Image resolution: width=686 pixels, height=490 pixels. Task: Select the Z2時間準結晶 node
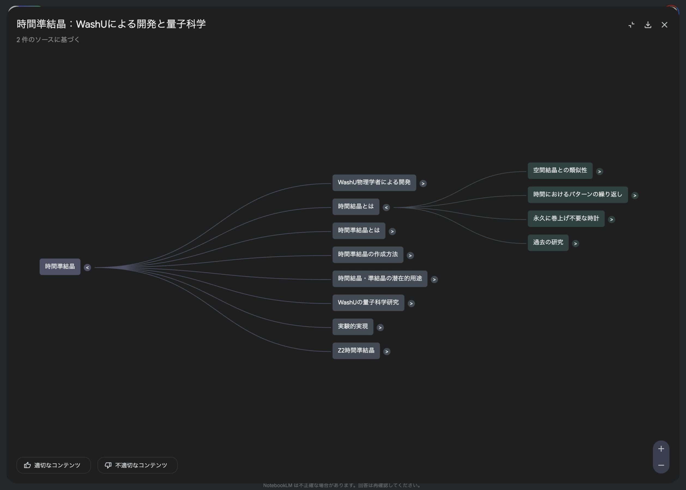click(x=356, y=351)
